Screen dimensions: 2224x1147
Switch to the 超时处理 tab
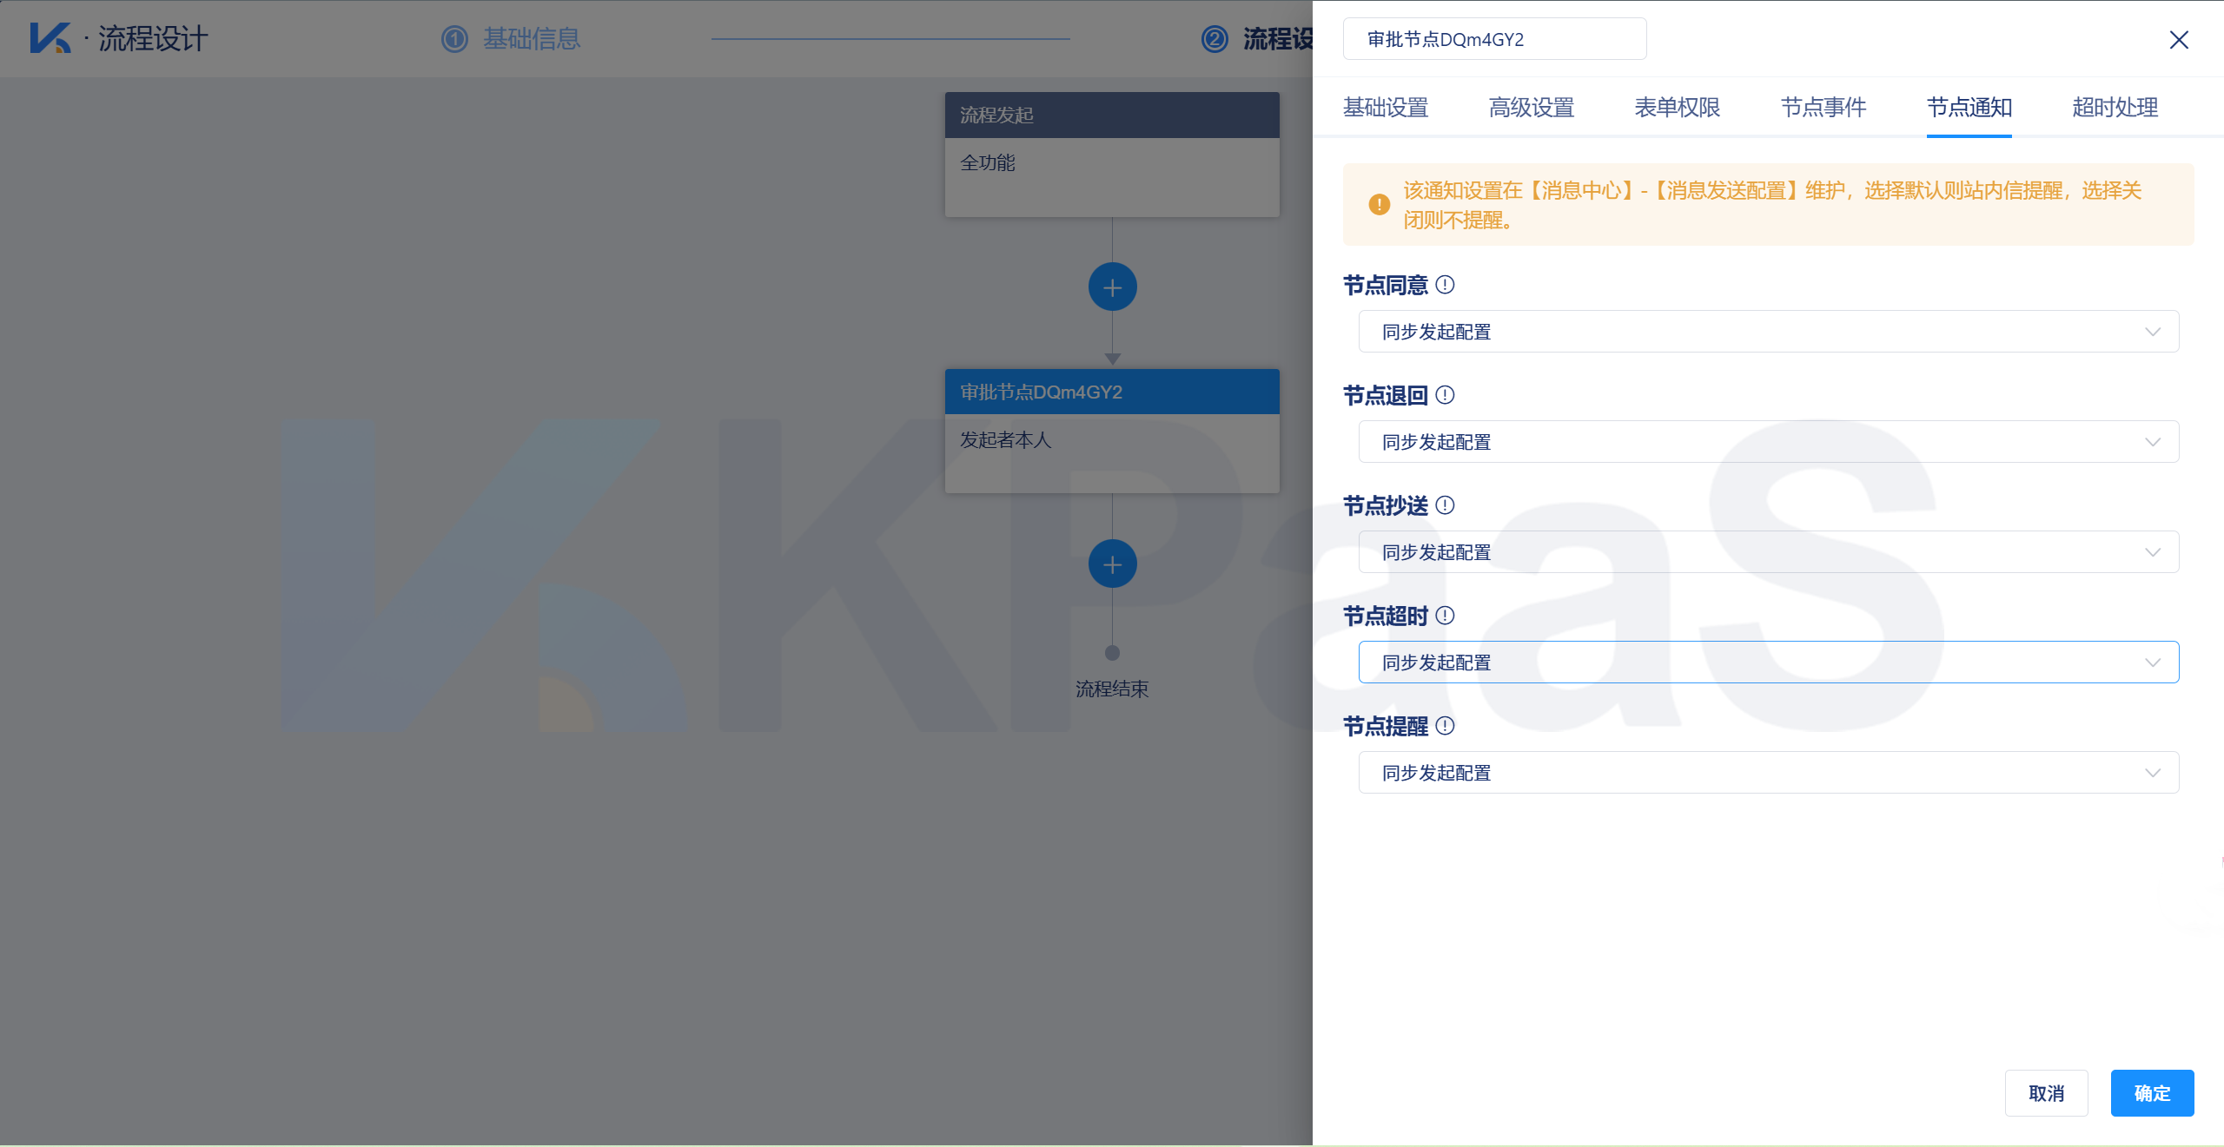pyautogui.click(x=2115, y=108)
